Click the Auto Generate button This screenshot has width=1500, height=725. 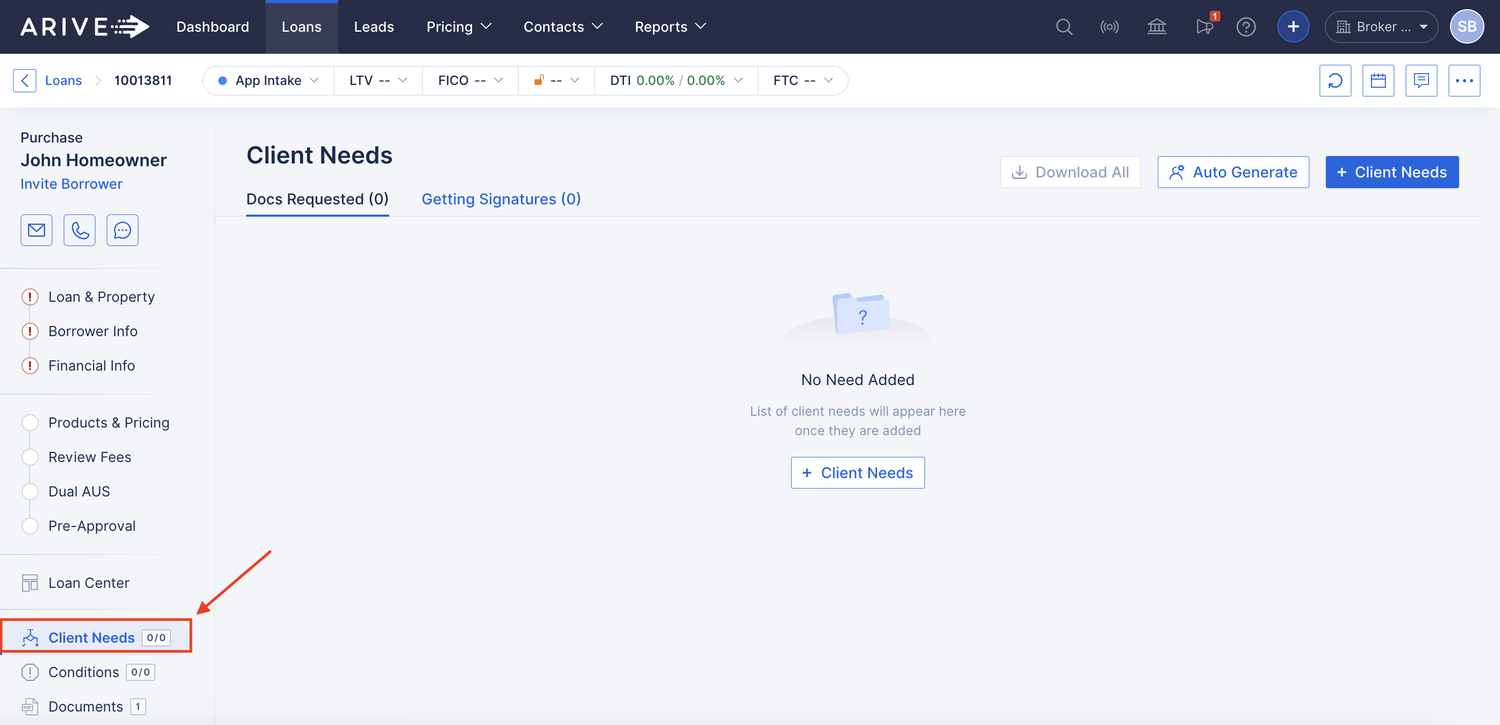[x=1233, y=172]
